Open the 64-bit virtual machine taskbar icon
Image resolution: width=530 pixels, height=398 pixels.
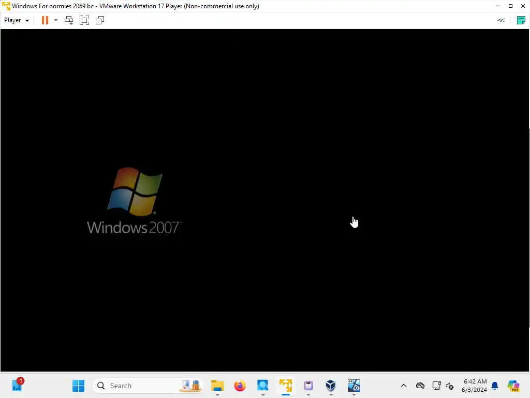[x=354, y=386]
